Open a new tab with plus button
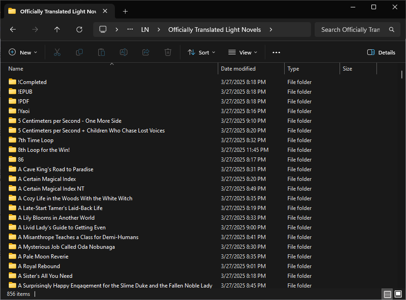This screenshot has width=406, height=300. click(x=125, y=11)
